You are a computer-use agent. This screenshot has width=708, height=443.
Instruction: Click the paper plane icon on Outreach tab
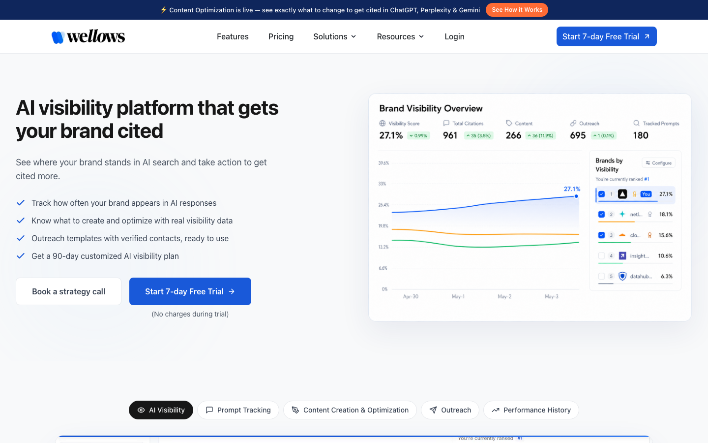(433, 410)
